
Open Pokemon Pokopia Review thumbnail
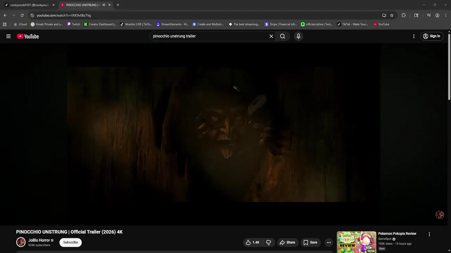356,242
